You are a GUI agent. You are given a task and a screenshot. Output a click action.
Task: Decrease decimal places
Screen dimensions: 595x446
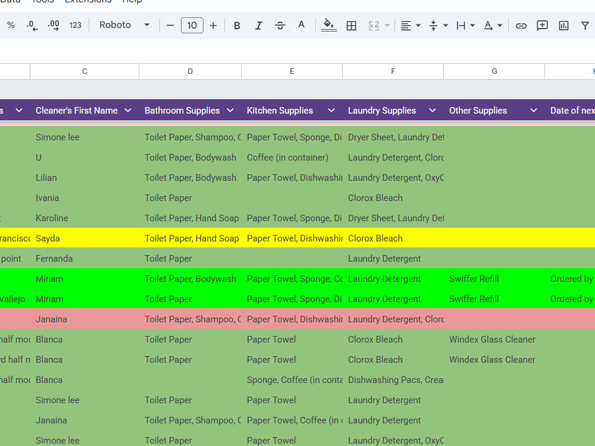[32, 26]
